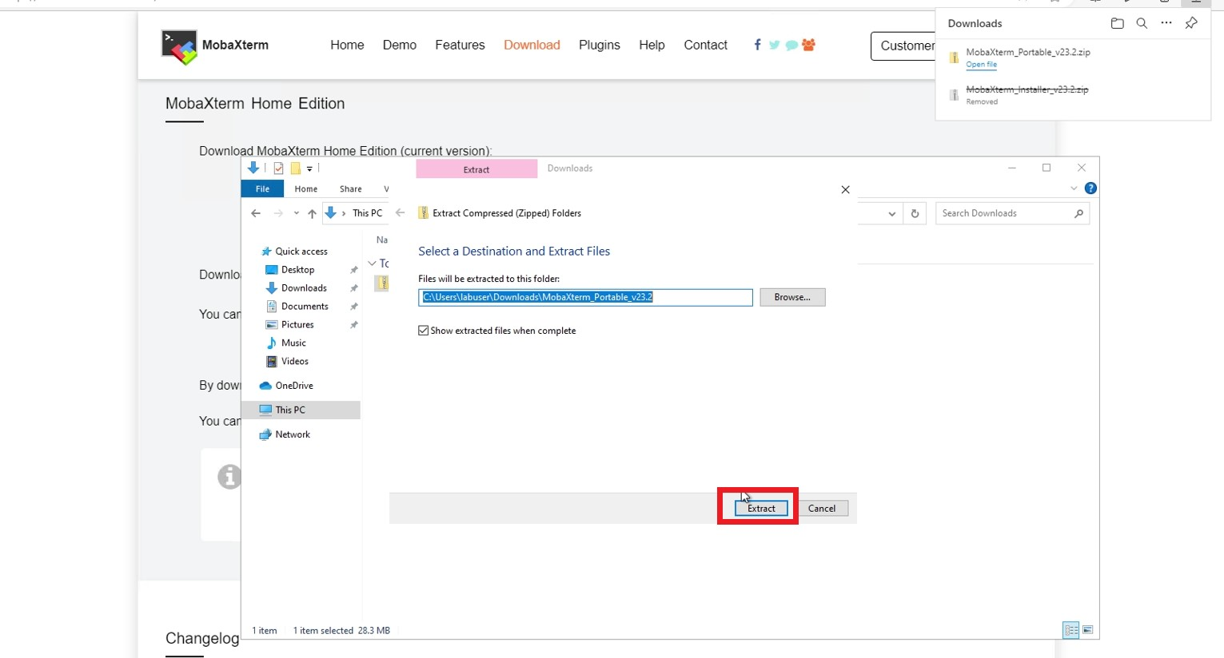Click Properties icon in Explorer quick access toolbar

click(x=278, y=168)
